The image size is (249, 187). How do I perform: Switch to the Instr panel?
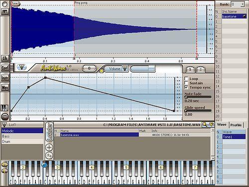pos(4,78)
